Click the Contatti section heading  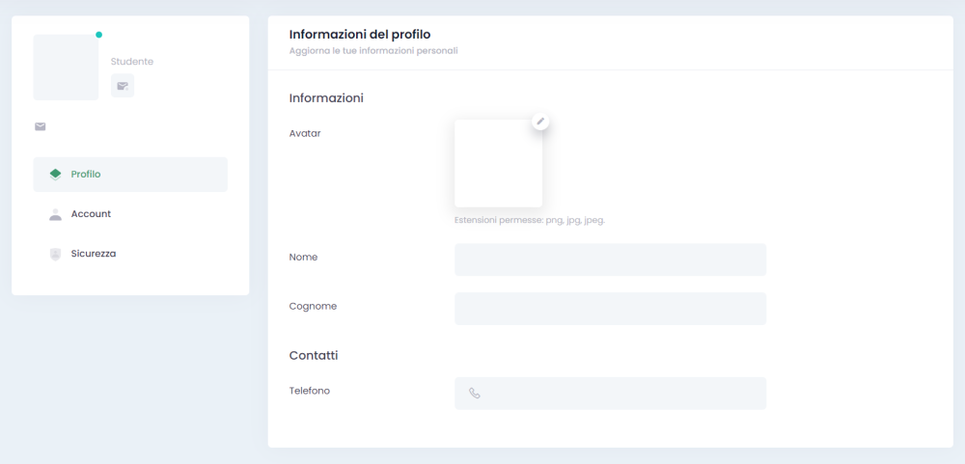coord(314,356)
